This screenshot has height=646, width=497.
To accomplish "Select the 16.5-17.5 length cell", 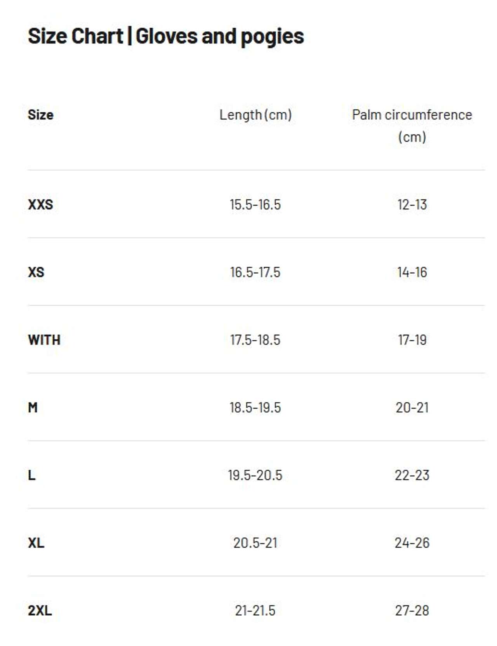I will coord(255,272).
